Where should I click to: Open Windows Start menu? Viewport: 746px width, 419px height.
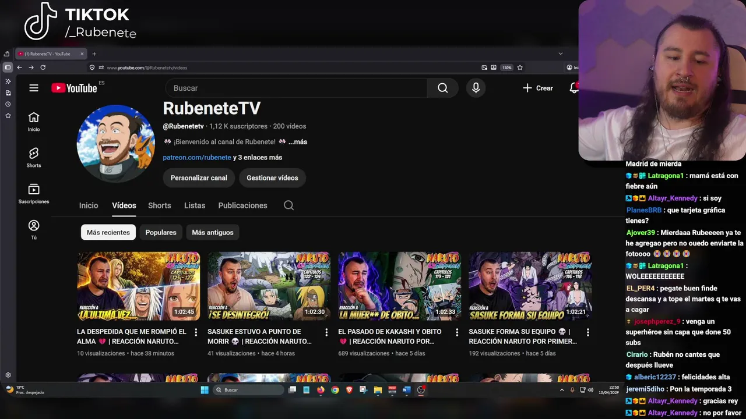(205, 390)
